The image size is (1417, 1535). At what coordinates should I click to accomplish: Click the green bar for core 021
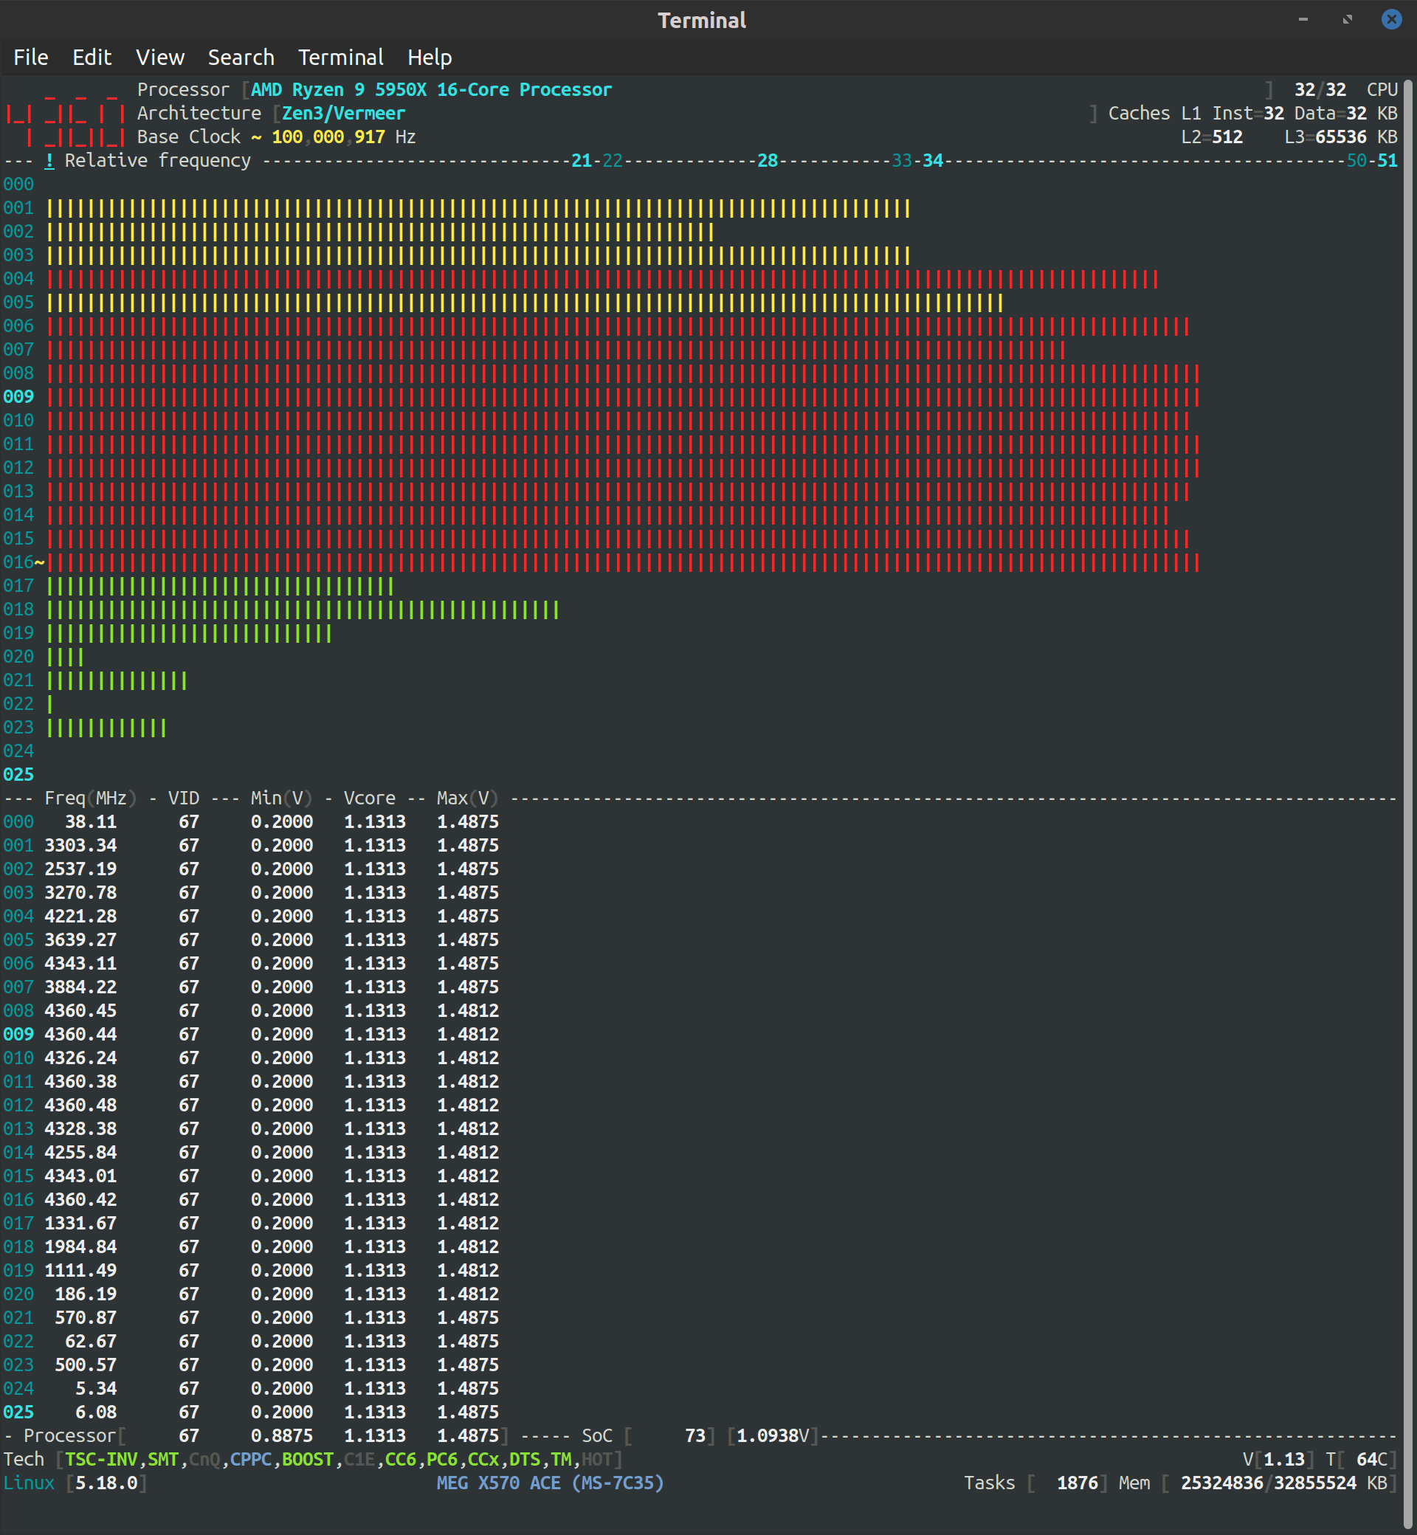coord(117,681)
